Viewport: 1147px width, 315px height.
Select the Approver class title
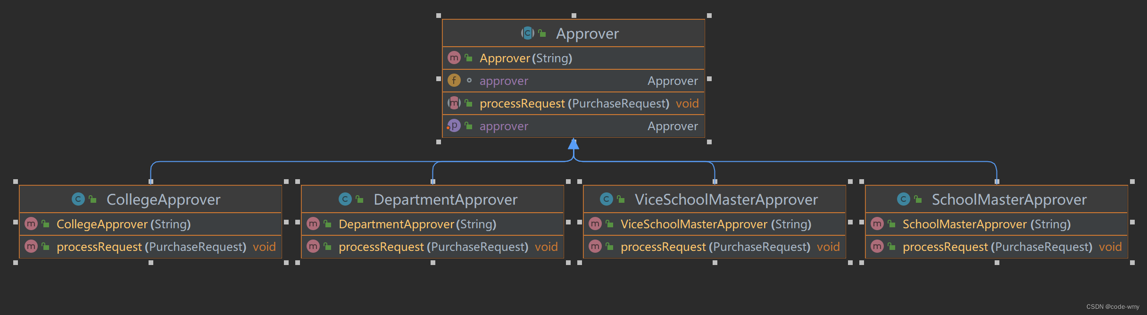pyautogui.click(x=587, y=33)
